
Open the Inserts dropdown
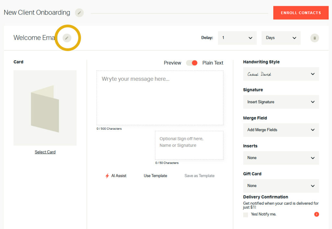(x=281, y=158)
